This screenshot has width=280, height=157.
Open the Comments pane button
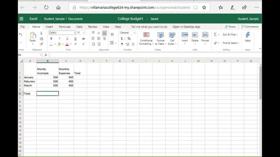tap(250, 27)
